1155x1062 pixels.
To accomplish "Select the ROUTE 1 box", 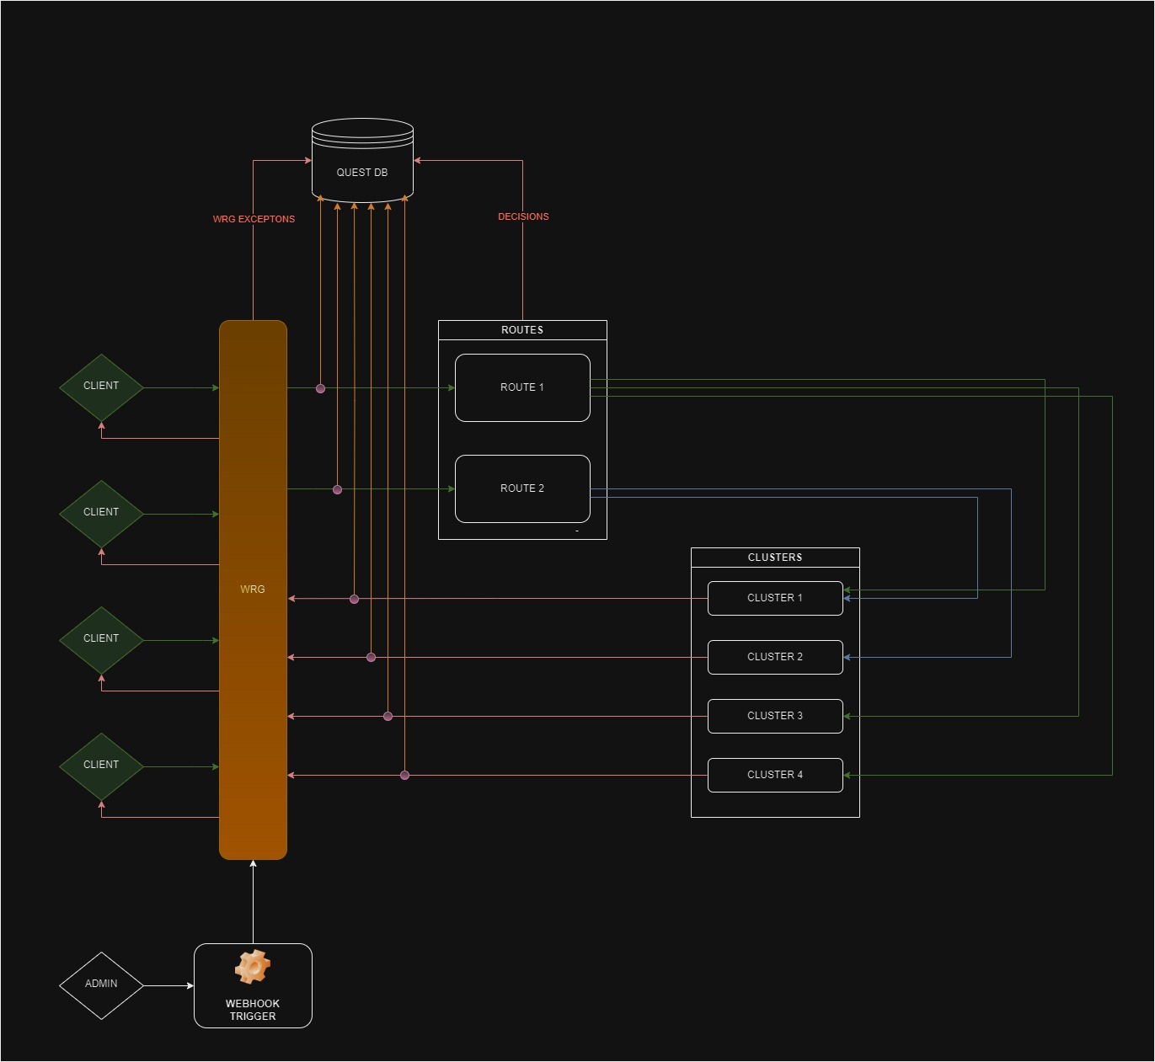I will (522, 387).
